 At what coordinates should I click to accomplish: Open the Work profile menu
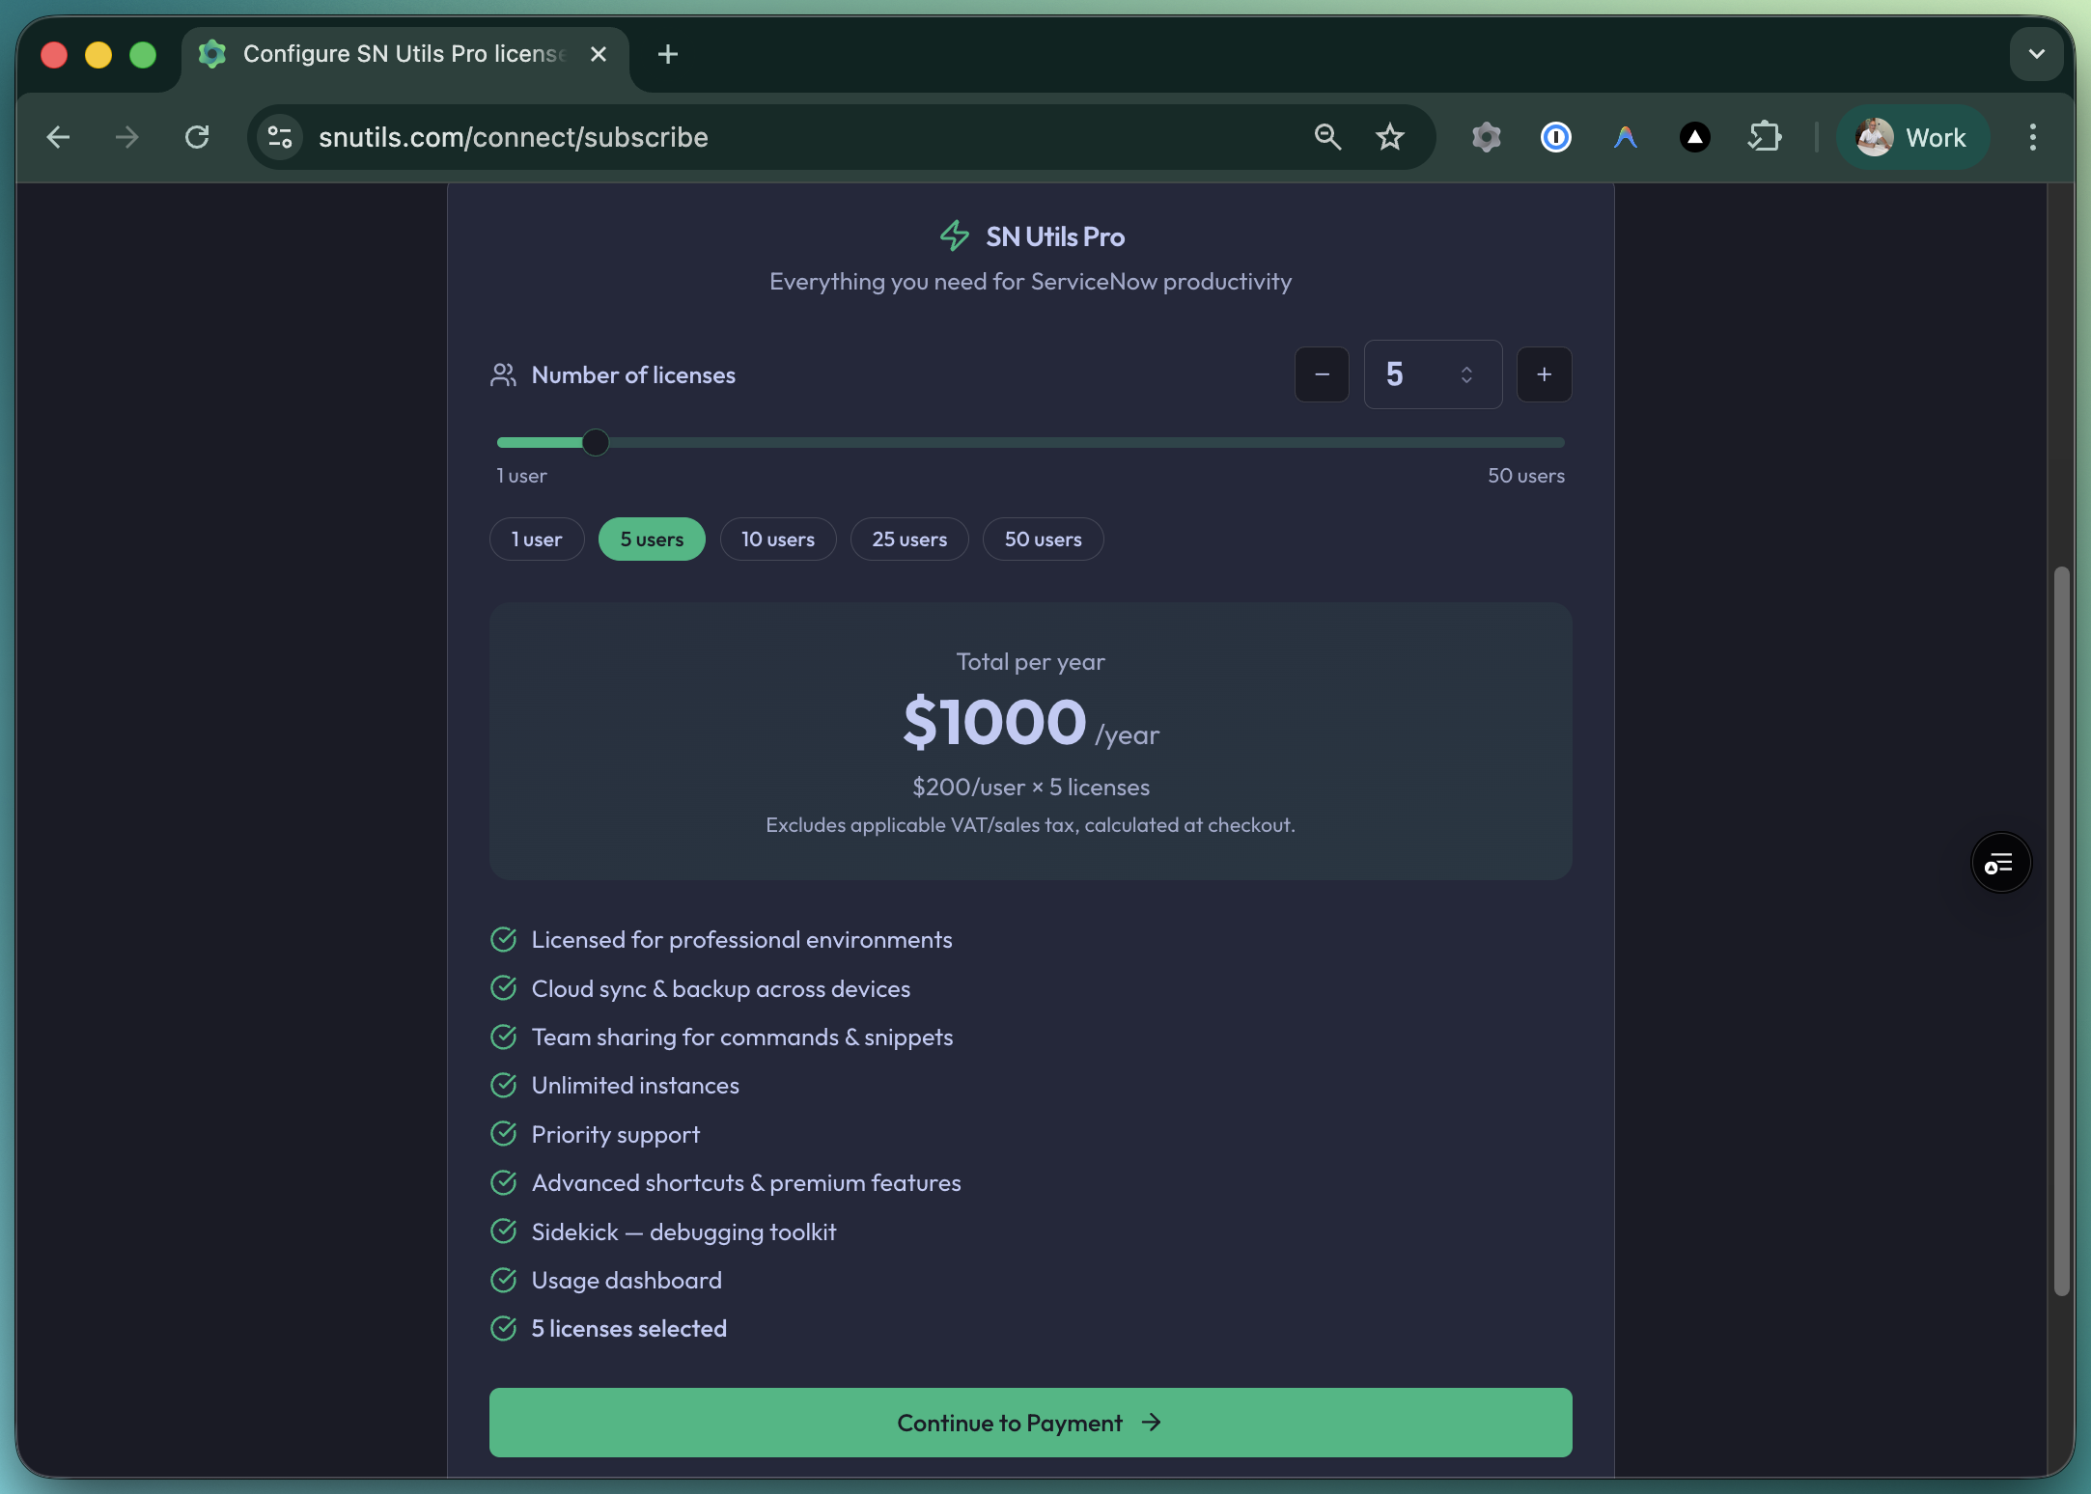click(x=1912, y=137)
